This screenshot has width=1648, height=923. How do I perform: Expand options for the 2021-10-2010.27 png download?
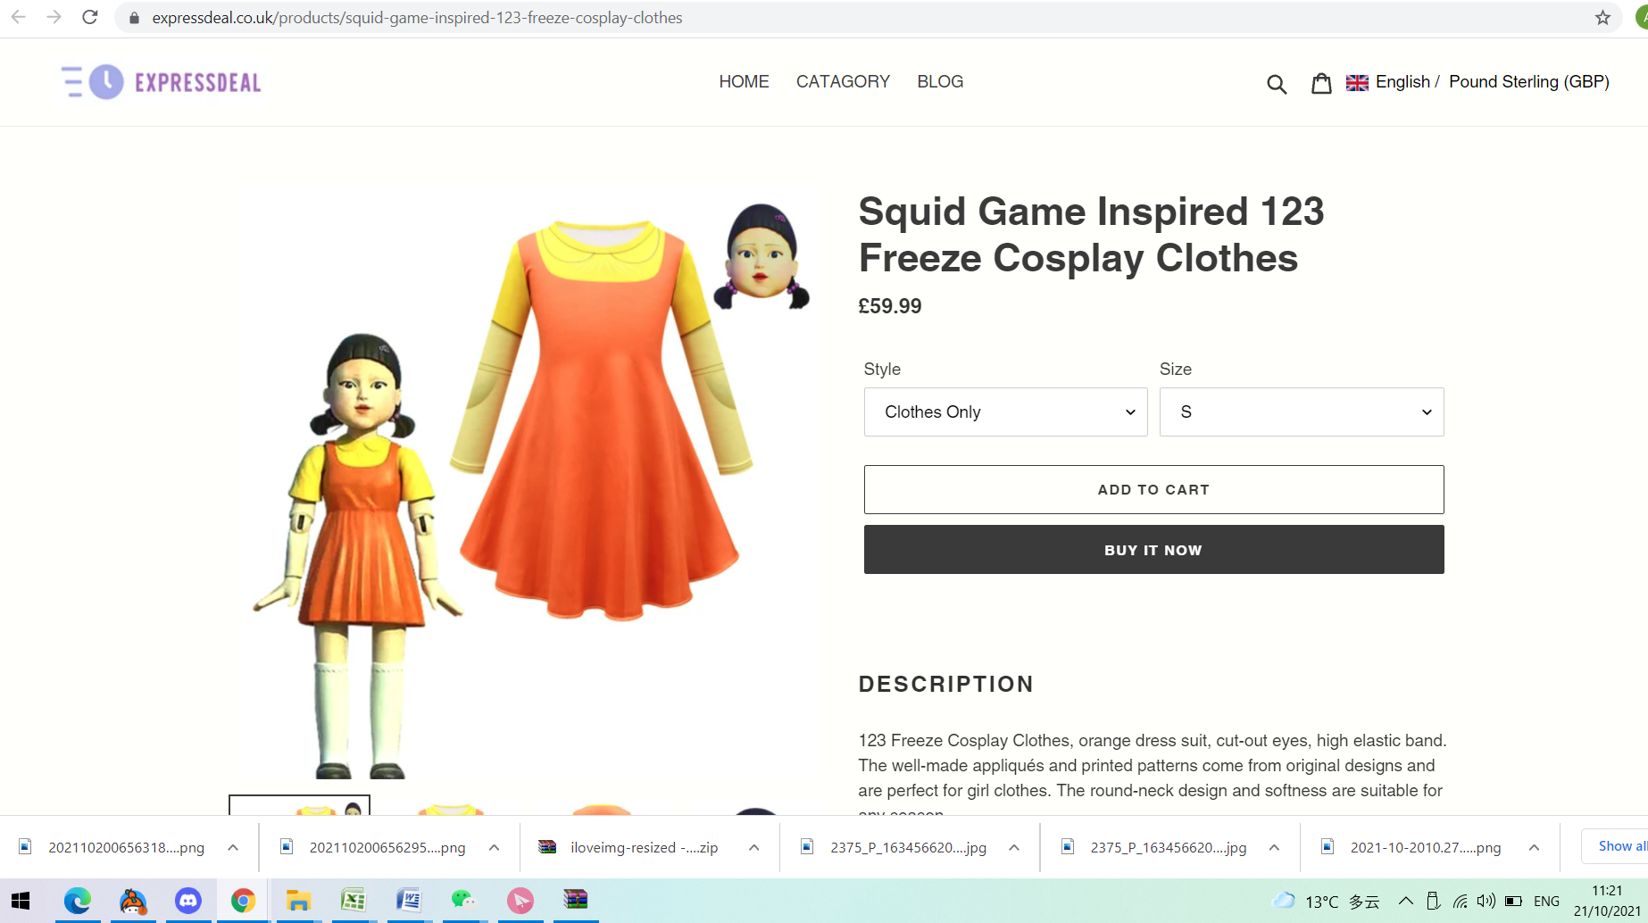1534,847
